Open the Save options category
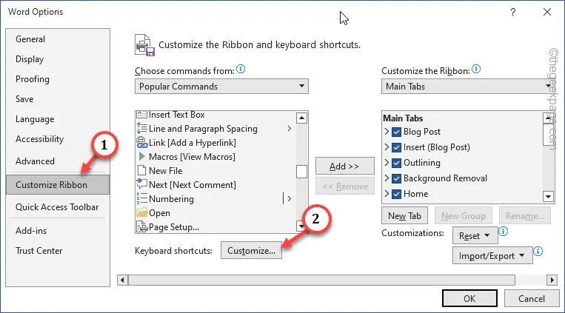 click(24, 98)
